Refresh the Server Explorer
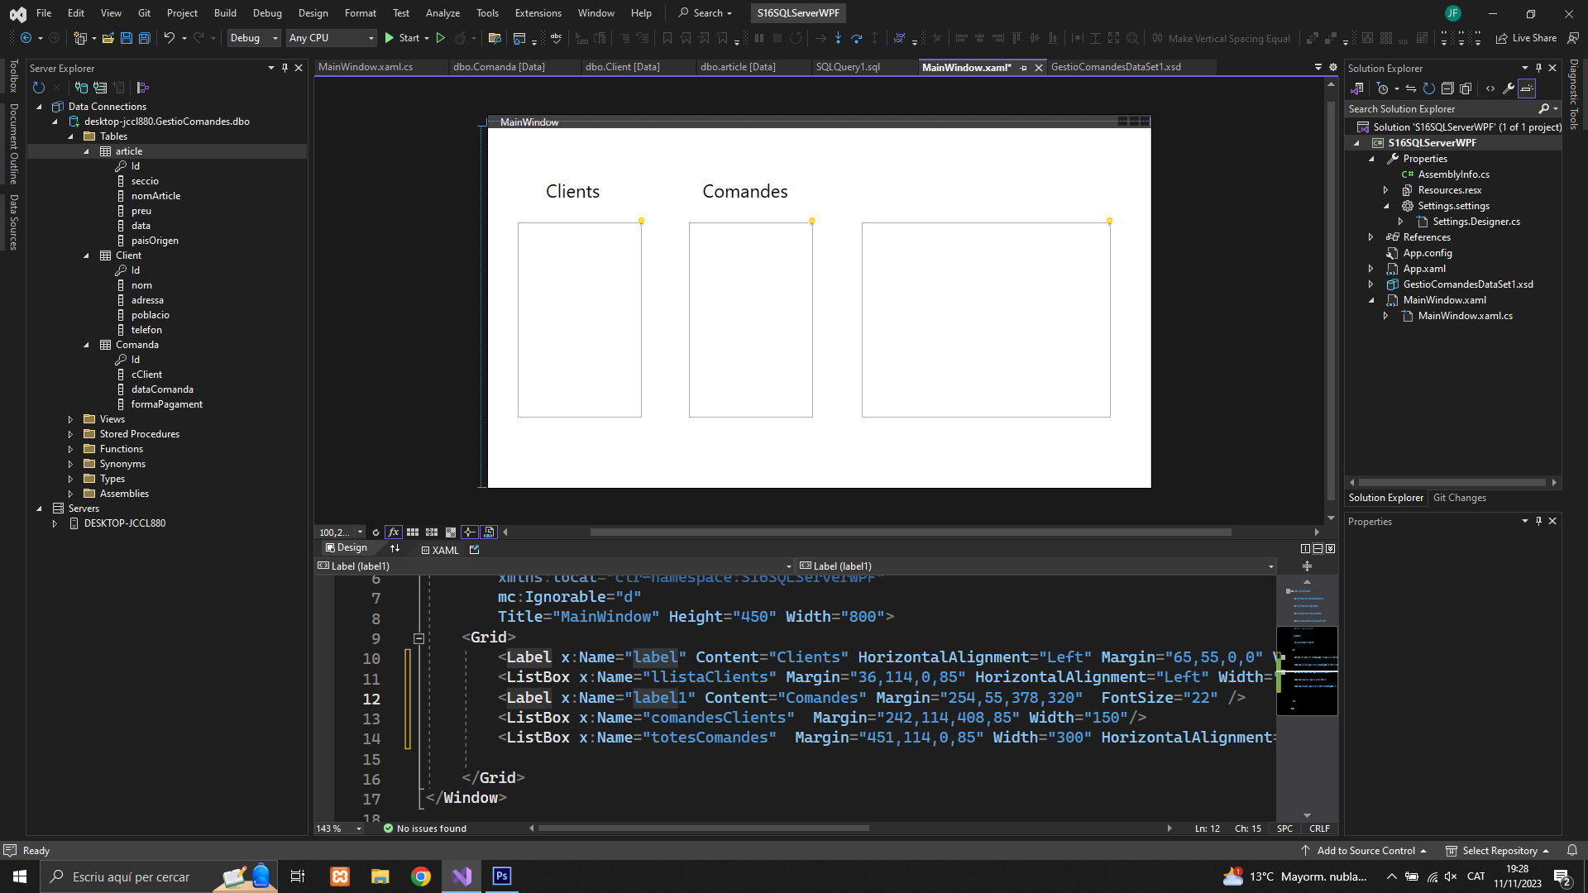1588x893 pixels. coord(38,88)
